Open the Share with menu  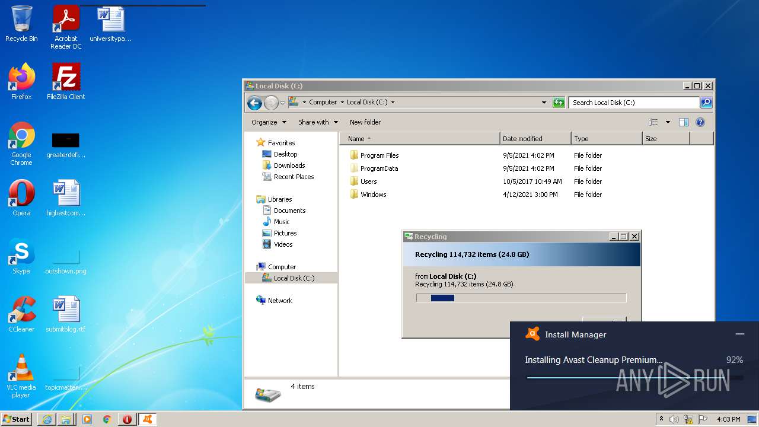click(x=318, y=122)
